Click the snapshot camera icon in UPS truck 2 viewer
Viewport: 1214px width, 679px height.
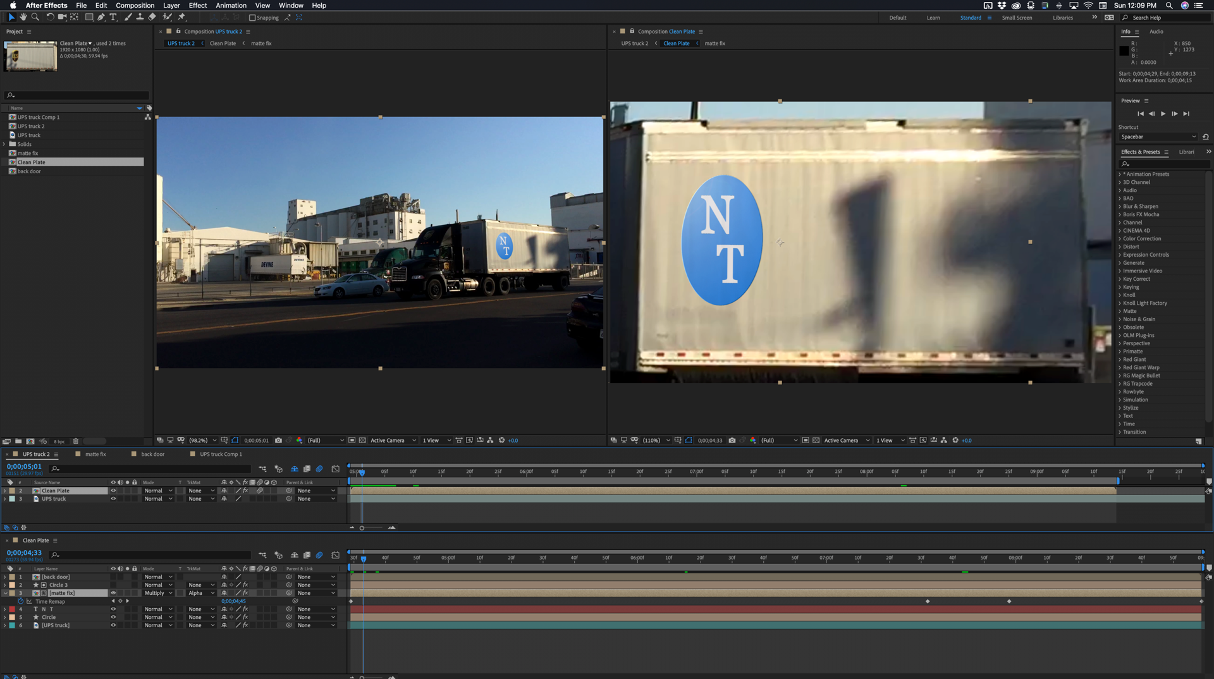point(278,441)
